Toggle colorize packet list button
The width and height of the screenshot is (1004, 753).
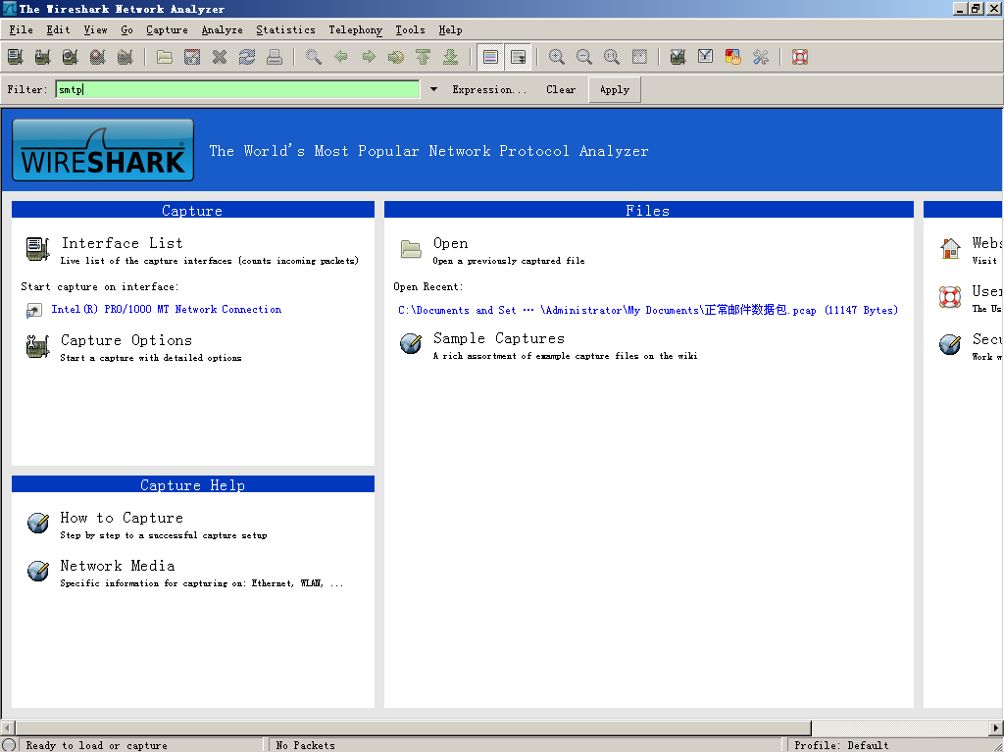click(x=490, y=57)
